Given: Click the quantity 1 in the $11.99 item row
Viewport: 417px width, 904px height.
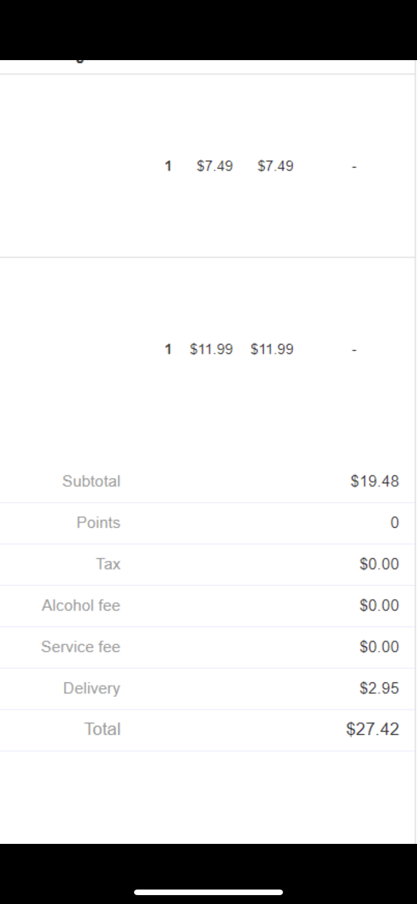Looking at the screenshot, I should point(168,349).
